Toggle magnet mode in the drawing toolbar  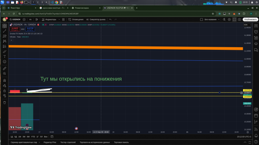pyautogui.click(x=5, y=80)
